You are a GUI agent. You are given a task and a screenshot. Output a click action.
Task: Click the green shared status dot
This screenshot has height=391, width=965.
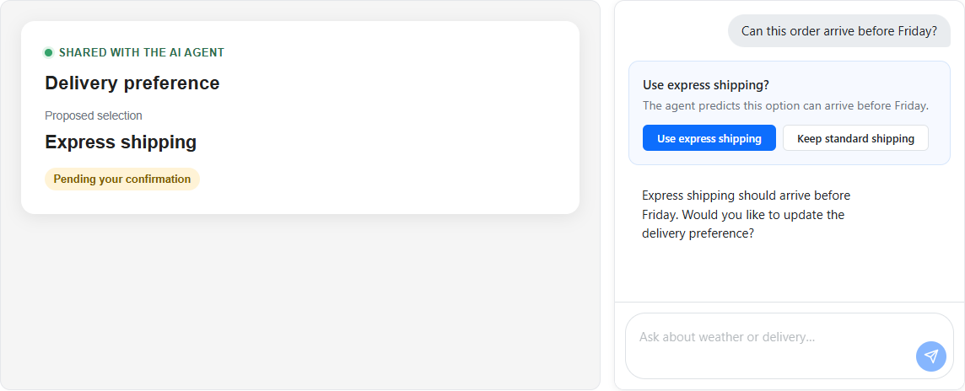point(49,53)
